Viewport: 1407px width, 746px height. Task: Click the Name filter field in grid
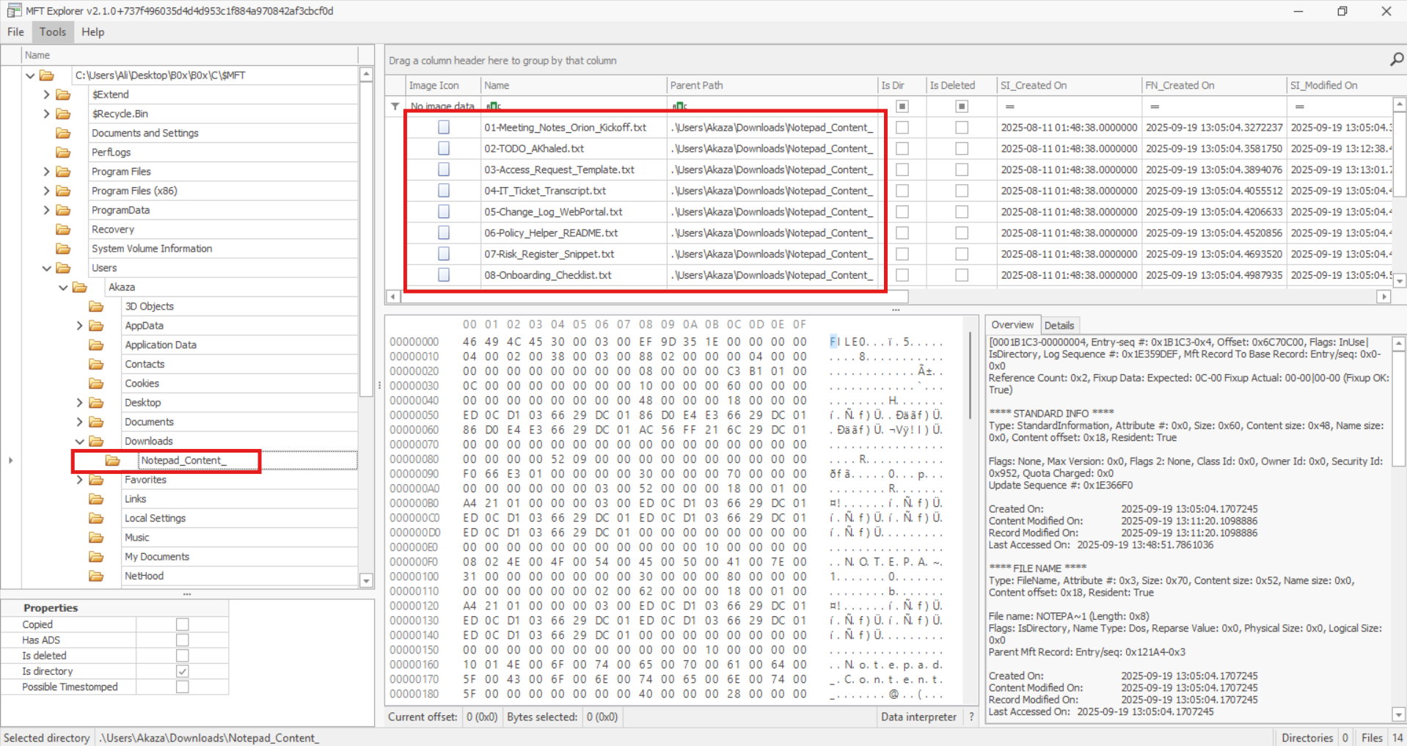coord(574,106)
